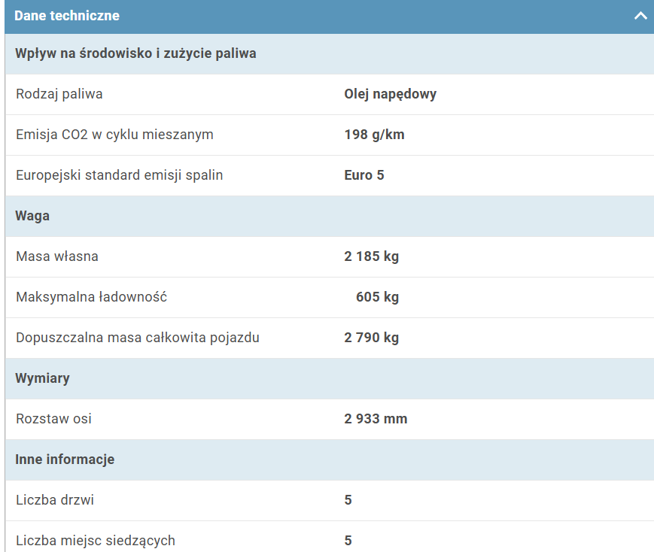Select the 198 g/km emission value

374,135
